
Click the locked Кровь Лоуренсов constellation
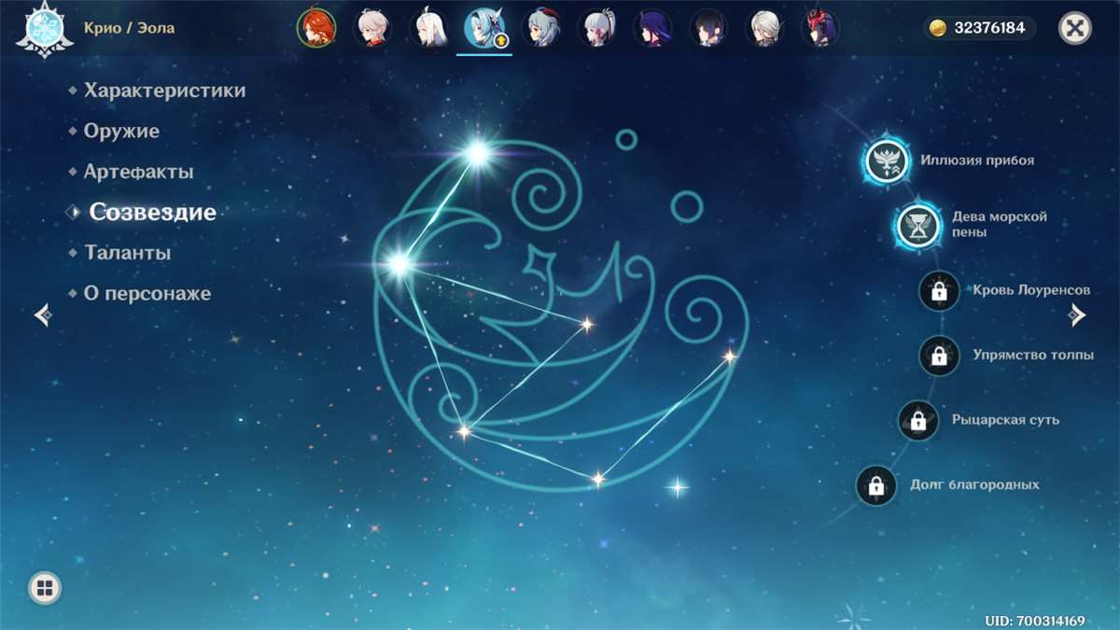(939, 291)
